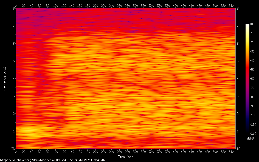The height and width of the screenshot is (162, 259).
Task: Select the white top of the color bar
Action: (x=247, y=25)
